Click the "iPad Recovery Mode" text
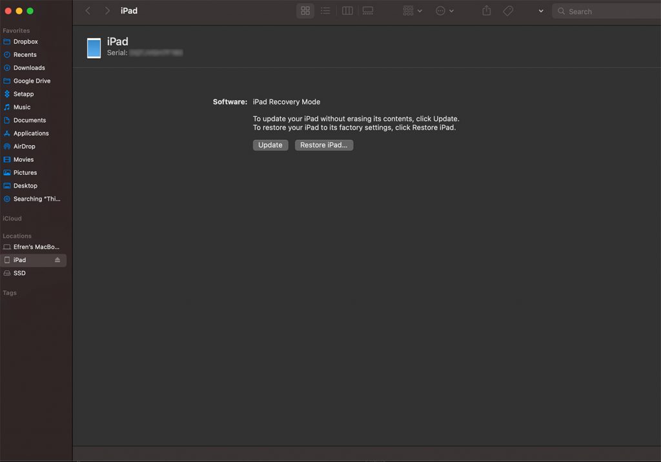 pyautogui.click(x=286, y=102)
